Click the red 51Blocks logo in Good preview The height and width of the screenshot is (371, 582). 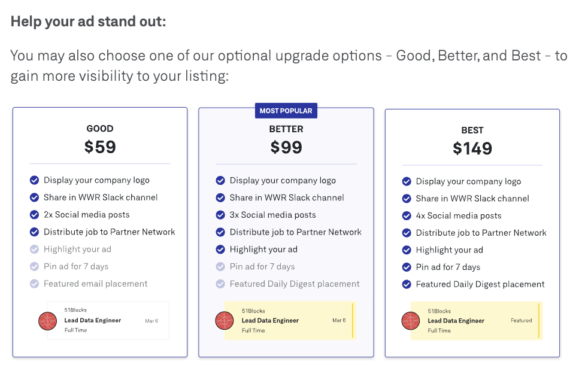coord(47,321)
